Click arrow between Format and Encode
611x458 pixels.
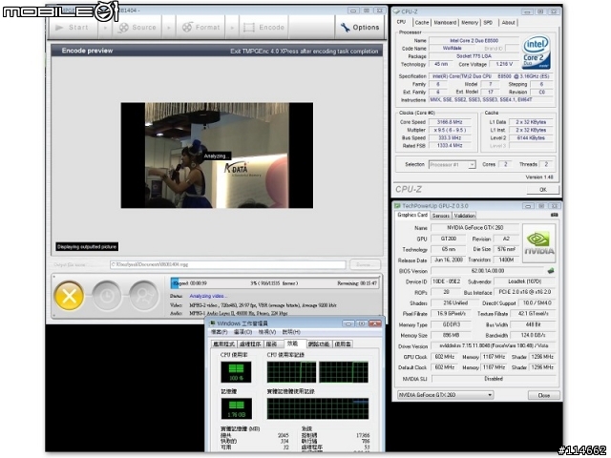(232, 28)
